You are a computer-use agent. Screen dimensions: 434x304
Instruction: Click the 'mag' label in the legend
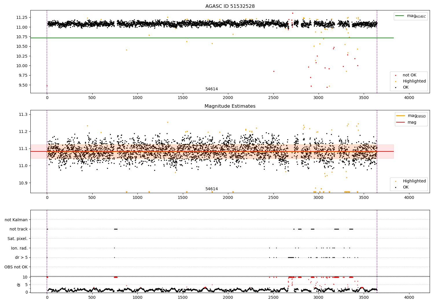pyautogui.click(x=412, y=122)
